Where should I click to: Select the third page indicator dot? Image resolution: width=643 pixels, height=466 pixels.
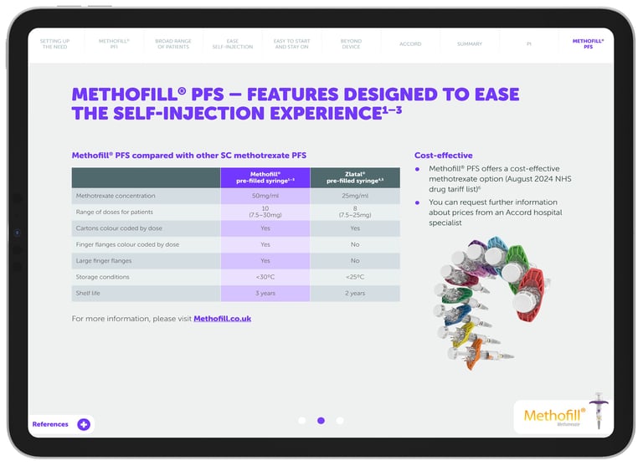(x=340, y=421)
